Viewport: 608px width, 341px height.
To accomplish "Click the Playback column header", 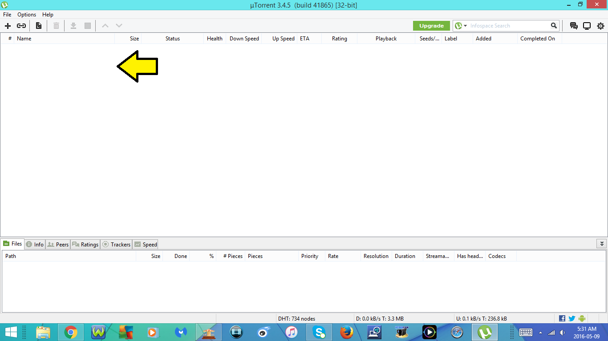I will click(x=386, y=39).
